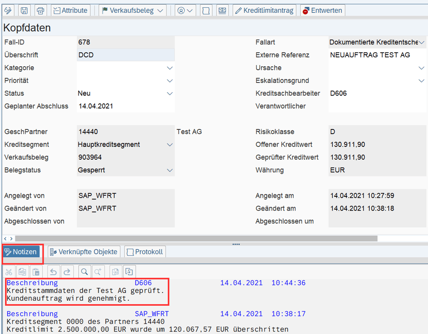Screen dimensions: 428x334
Task: Click the Geplanter Abschluss date field
Action: tap(125, 106)
